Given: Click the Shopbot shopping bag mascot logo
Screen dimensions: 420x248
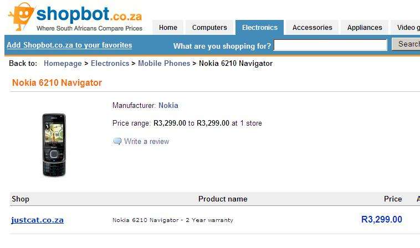Looking at the screenshot, I should [22, 17].
